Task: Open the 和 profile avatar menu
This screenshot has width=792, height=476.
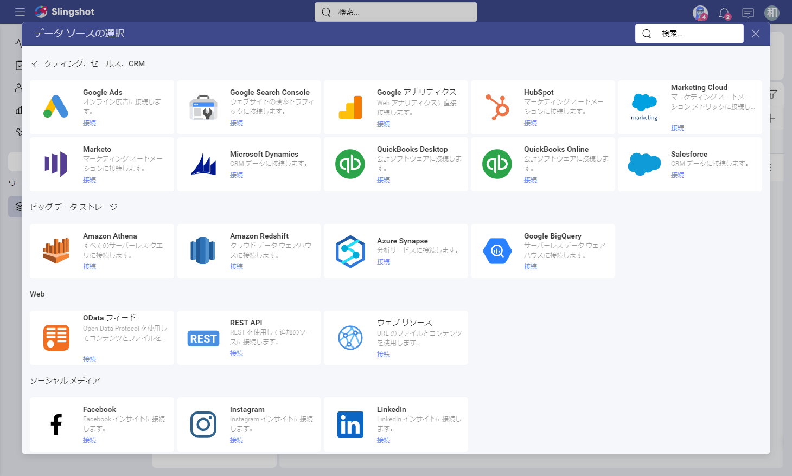Action: [x=772, y=12]
